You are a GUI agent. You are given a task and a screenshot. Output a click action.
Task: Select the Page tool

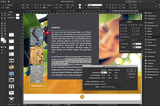[x=2, y=16]
